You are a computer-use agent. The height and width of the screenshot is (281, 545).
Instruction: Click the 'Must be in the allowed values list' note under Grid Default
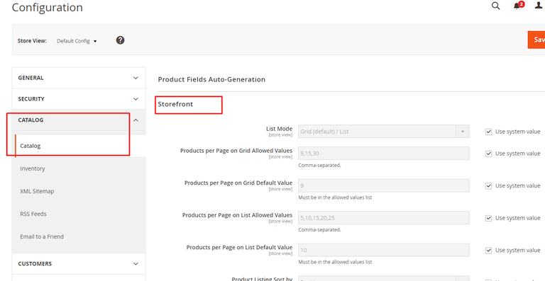pos(335,197)
